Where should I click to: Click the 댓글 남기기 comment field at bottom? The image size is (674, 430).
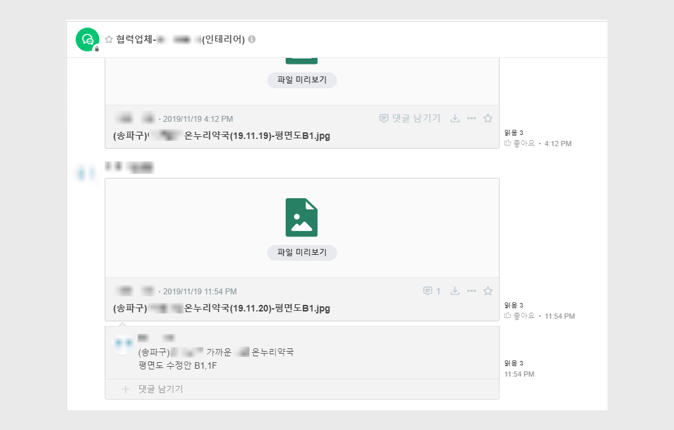tap(161, 389)
